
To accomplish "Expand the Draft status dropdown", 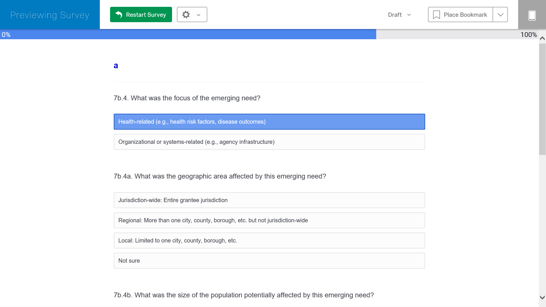I will click(x=400, y=15).
